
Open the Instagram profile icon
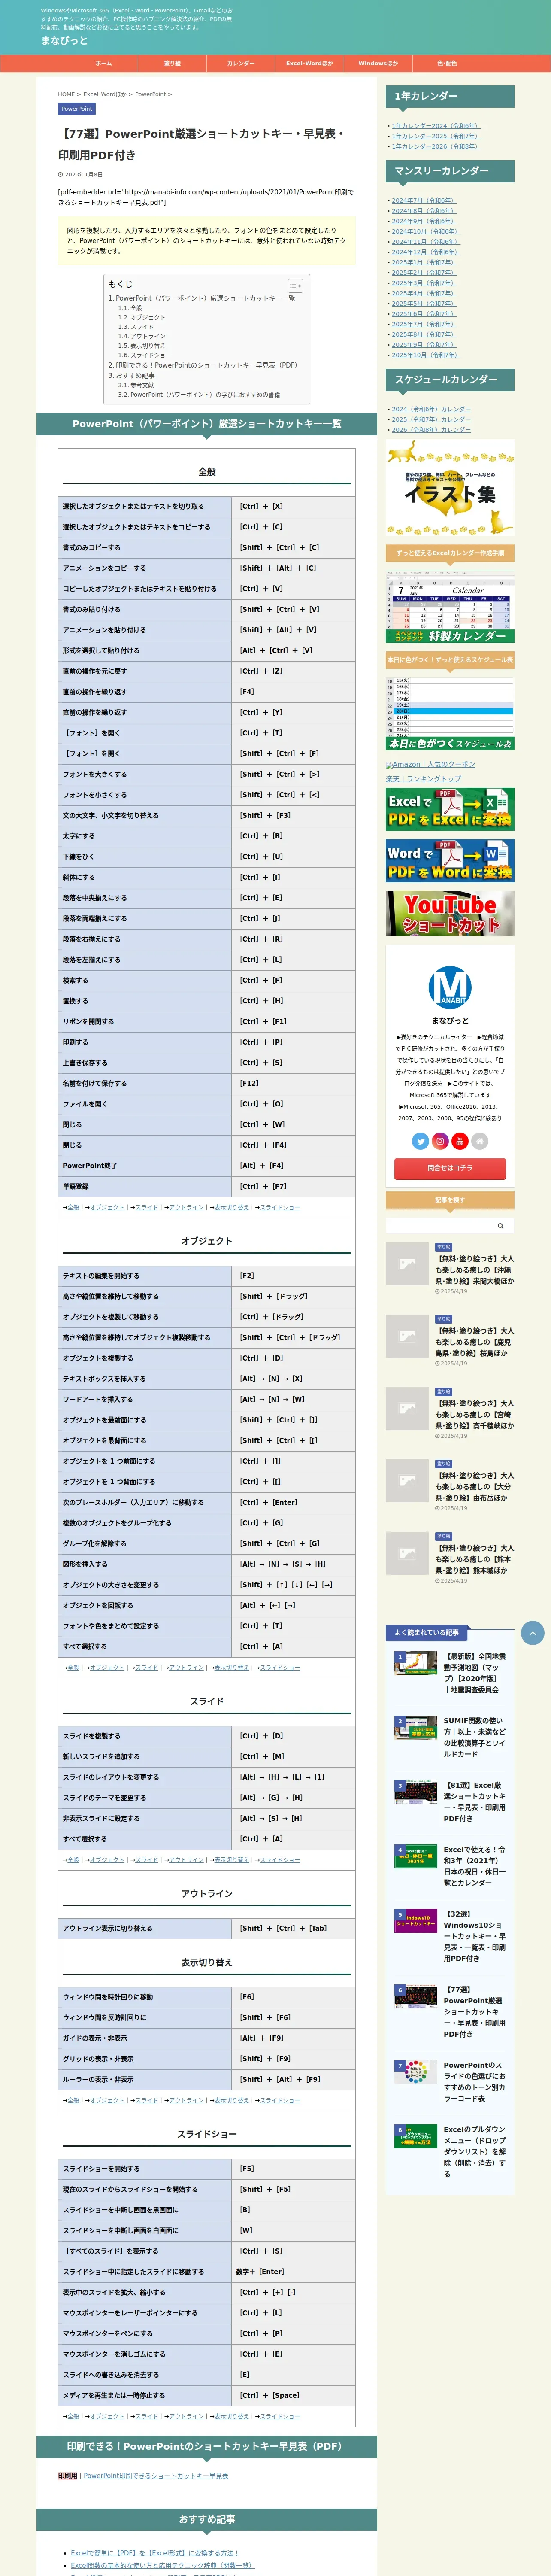[x=440, y=1141]
